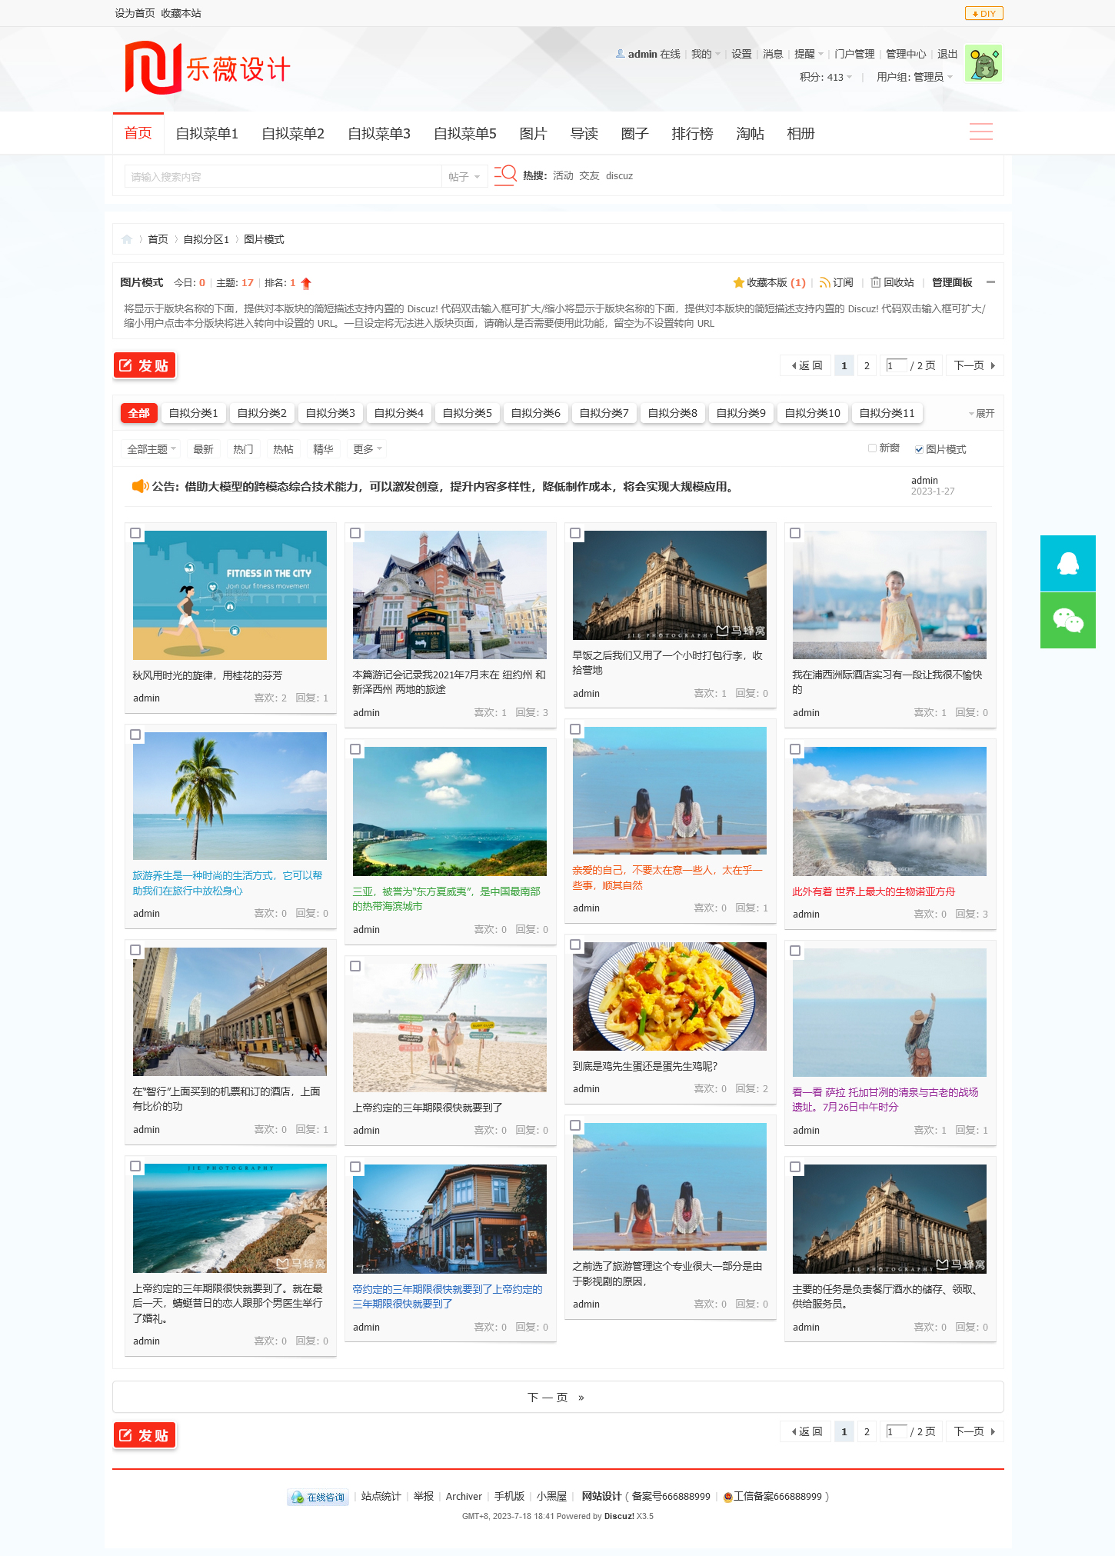Viewport: 1115px width, 1556px height.
Task: Click the 乐薇设计 site logo
Action: click(x=208, y=68)
